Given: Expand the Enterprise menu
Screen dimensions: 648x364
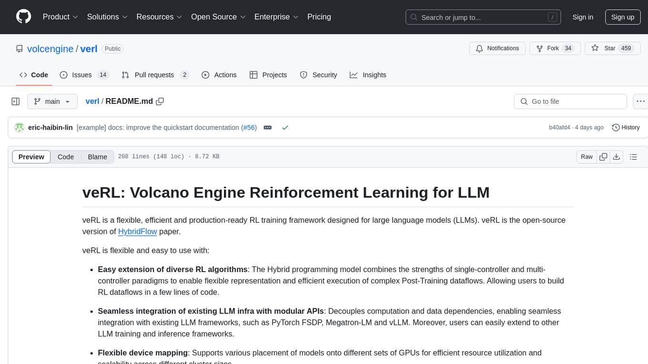Looking at the screenshot, I should [x=276, y=17].
